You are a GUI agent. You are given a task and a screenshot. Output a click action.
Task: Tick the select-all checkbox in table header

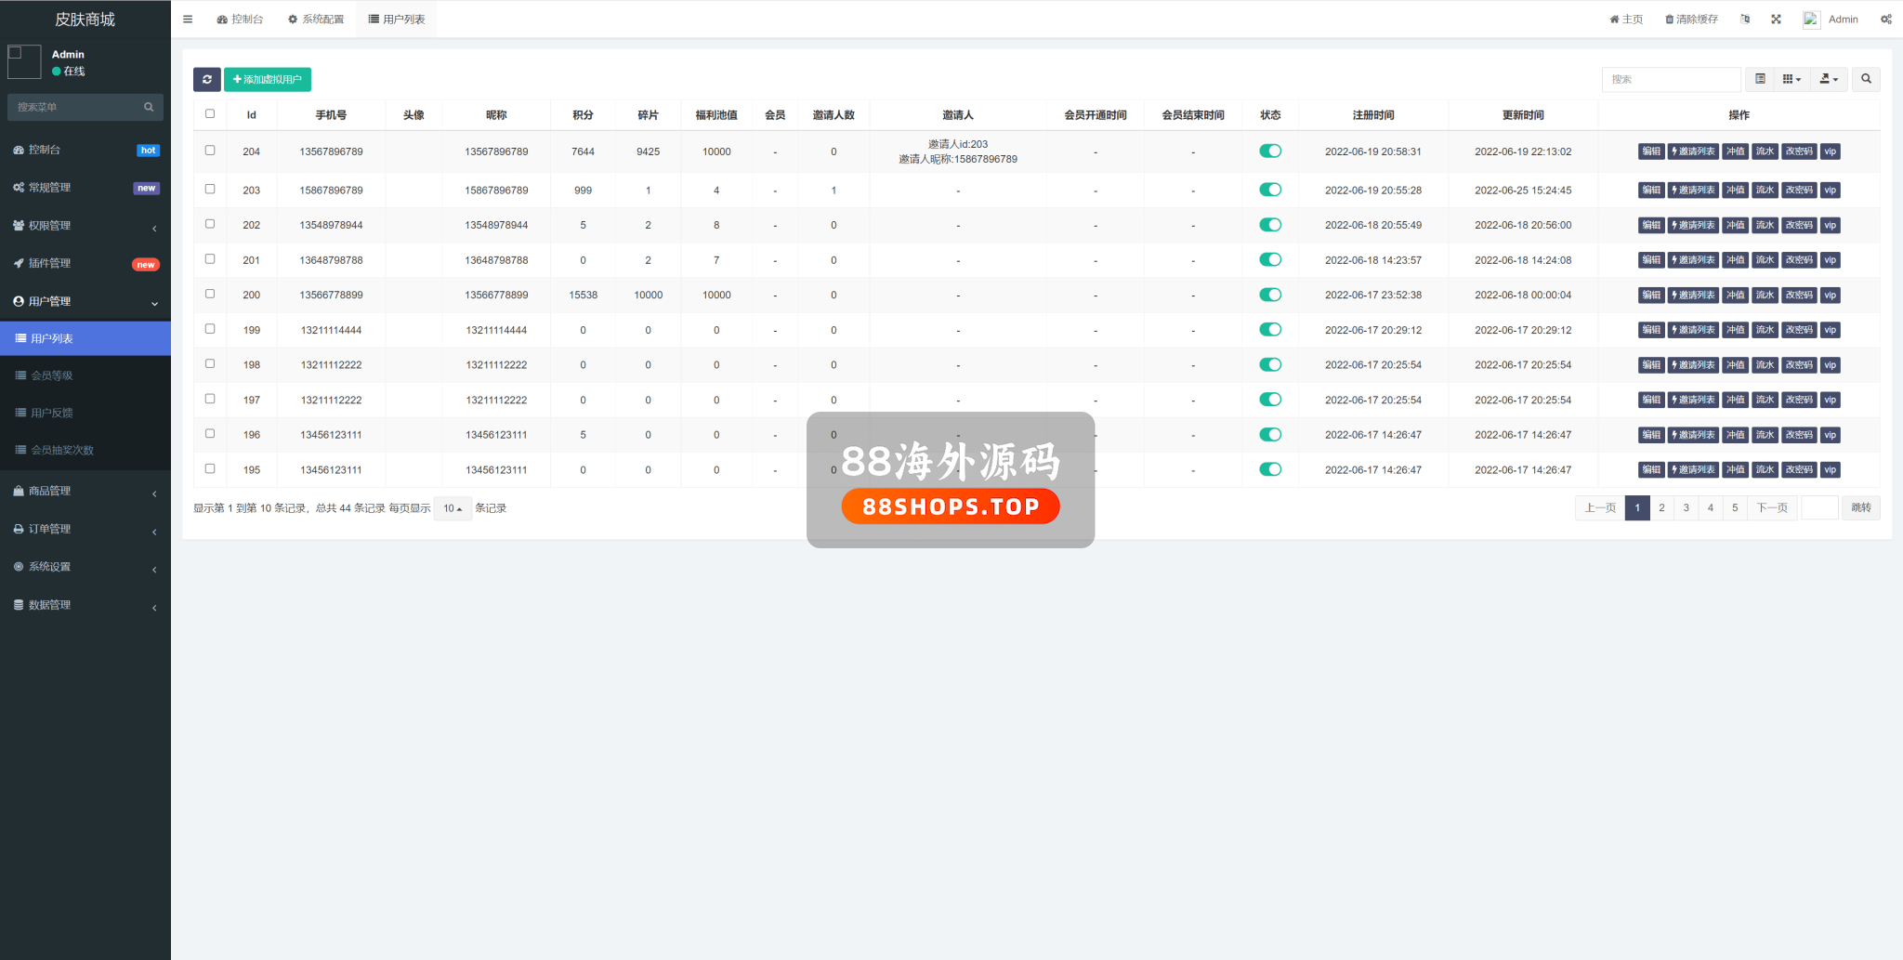pyautogui.click(x=210, y=114)
